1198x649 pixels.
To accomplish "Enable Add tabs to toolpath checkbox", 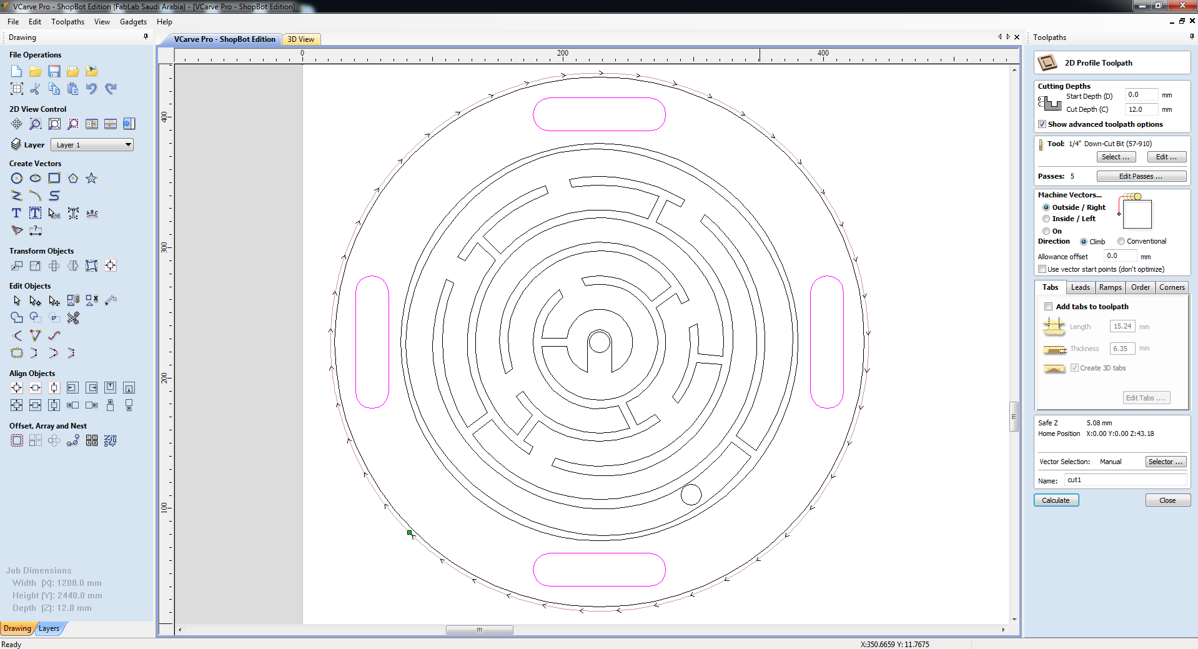I will (x=1049, y=307).
